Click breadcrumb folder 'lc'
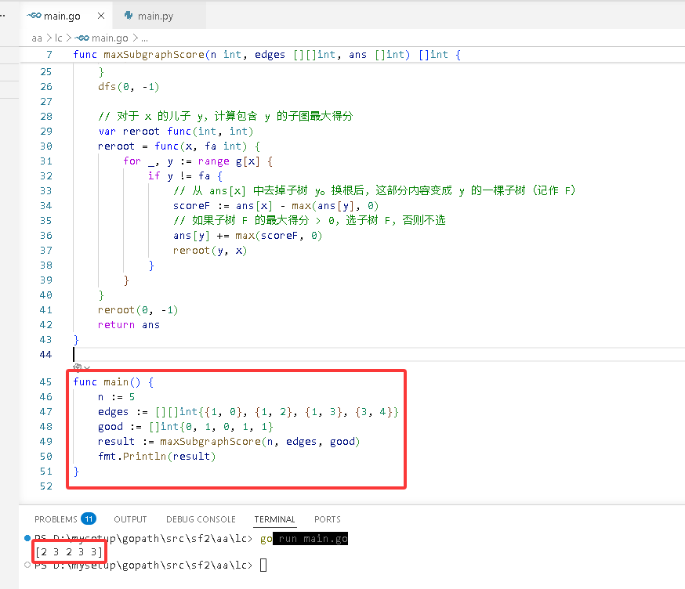 [x=59, y=38]
